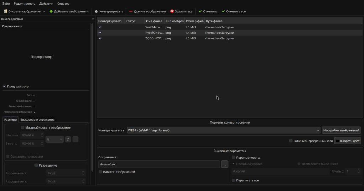Sort by Конвертировать column header
This screenshot has width=364, height=191.
(111, 21)
